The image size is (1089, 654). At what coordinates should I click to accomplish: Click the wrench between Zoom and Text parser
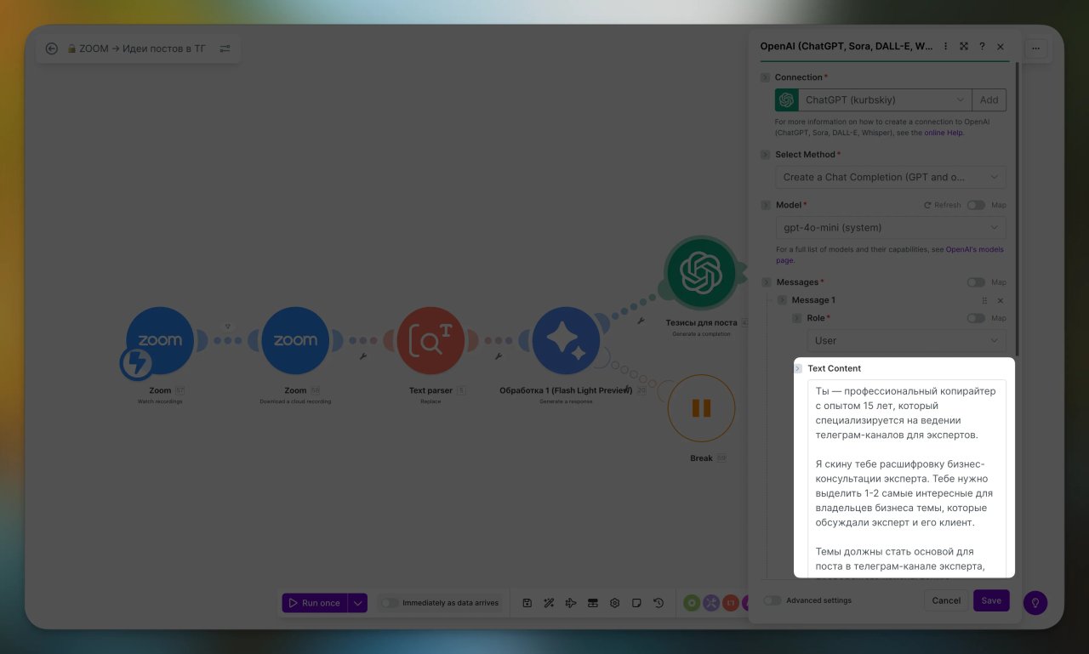click(362, 356)
